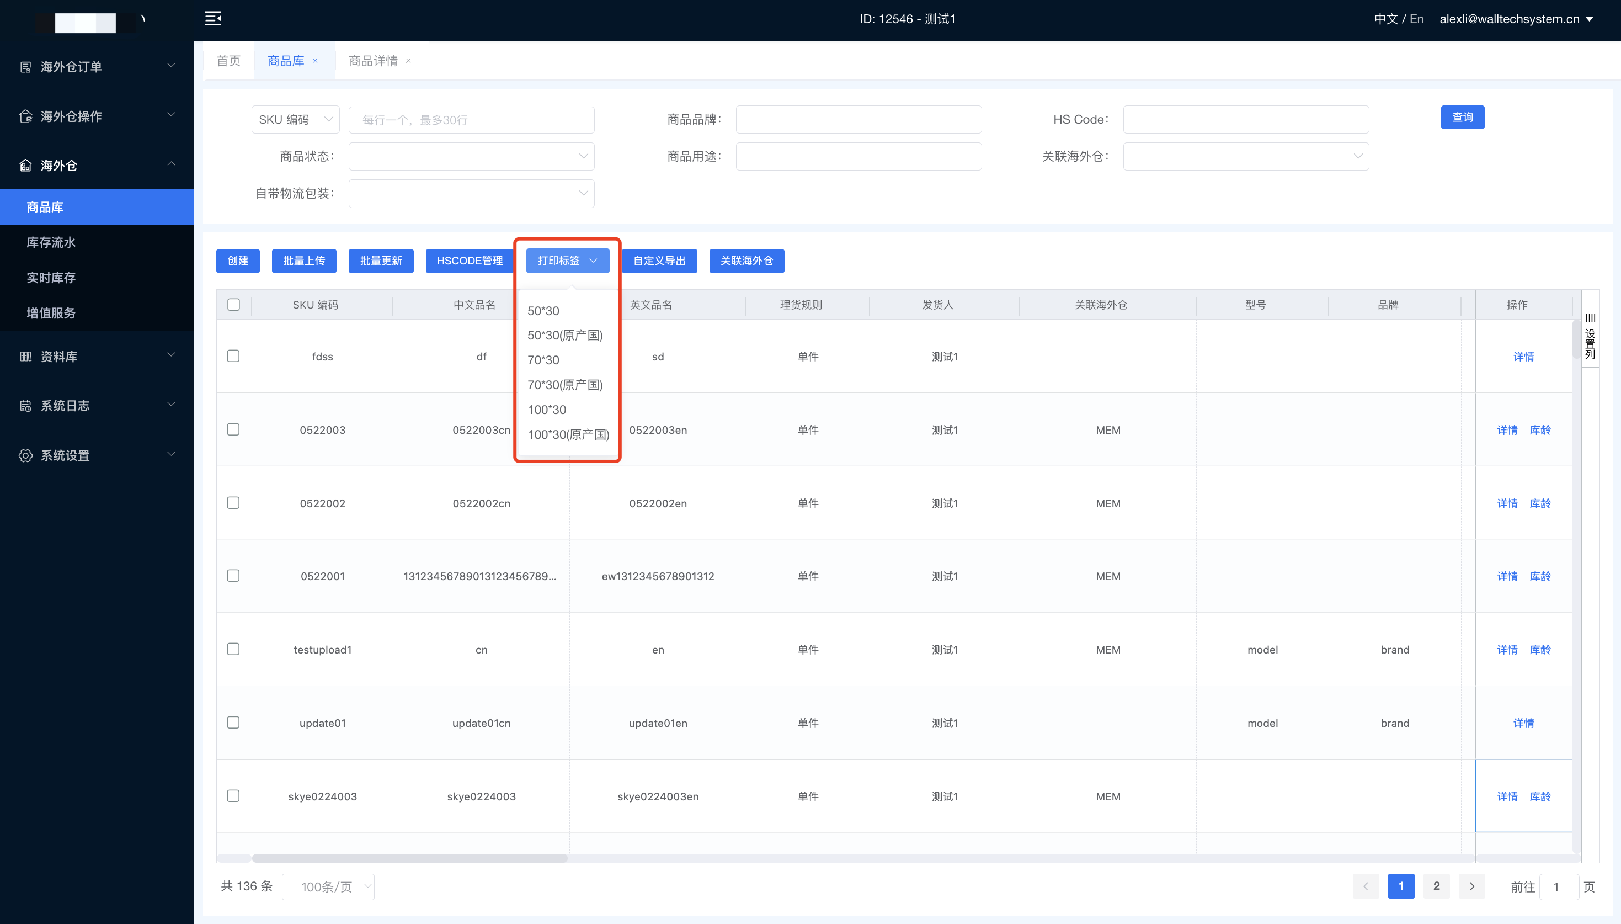
Task: Open the 100条/页 page size dropdown
Action: [328, 886]
